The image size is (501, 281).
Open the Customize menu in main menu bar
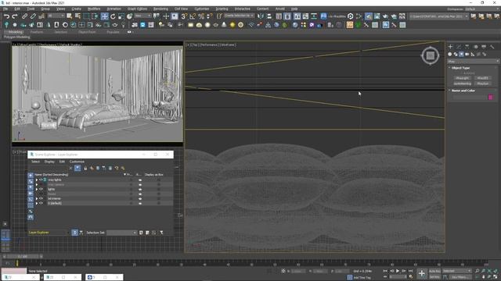[x=202, y=9]
